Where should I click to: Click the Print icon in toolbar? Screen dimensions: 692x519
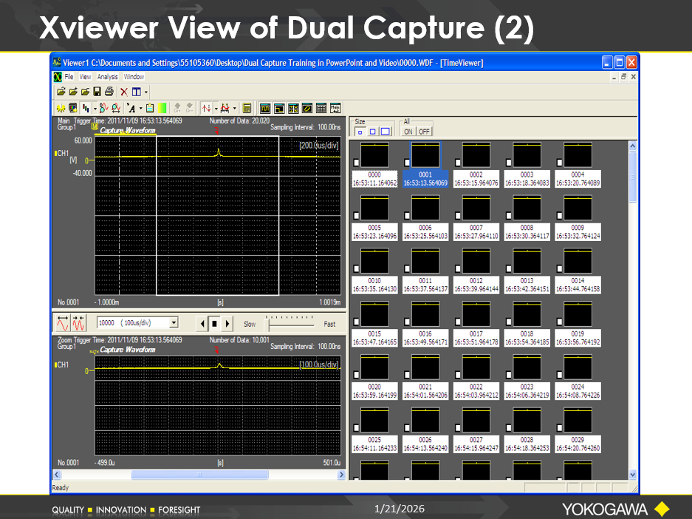click(109, 92)
